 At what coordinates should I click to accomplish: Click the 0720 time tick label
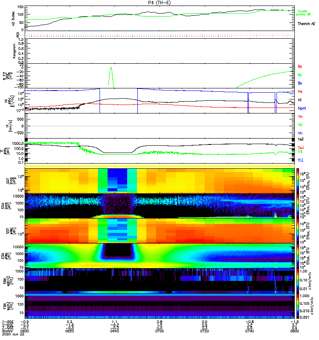(x=205, y=331)
